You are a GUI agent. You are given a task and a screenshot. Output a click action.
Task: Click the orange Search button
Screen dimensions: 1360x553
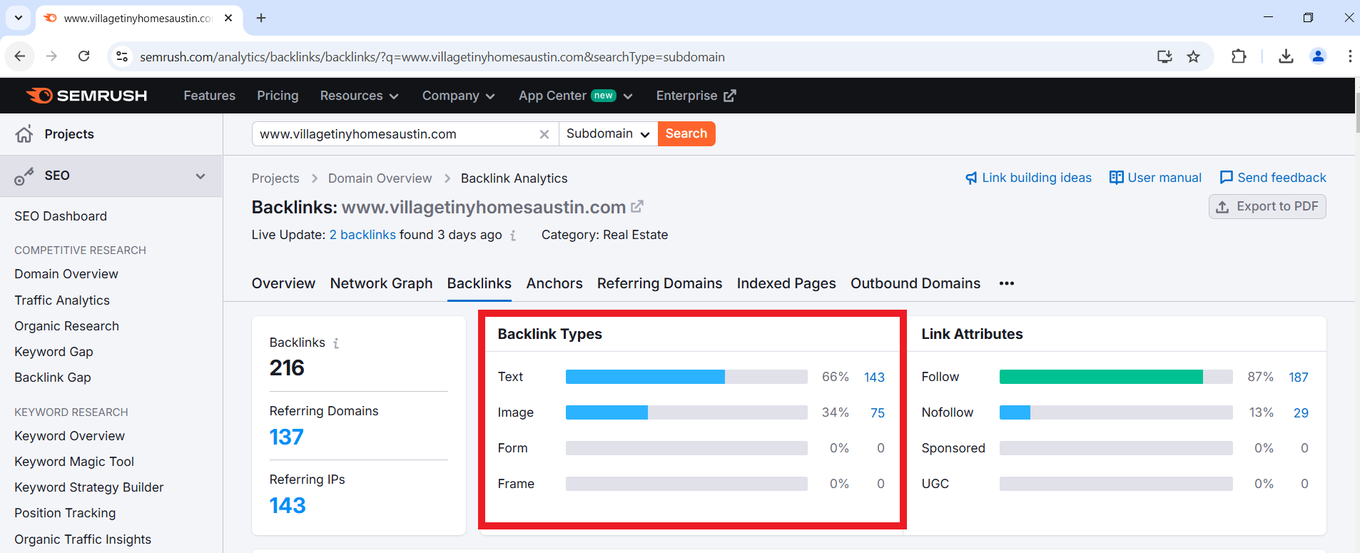pos(686,134)
